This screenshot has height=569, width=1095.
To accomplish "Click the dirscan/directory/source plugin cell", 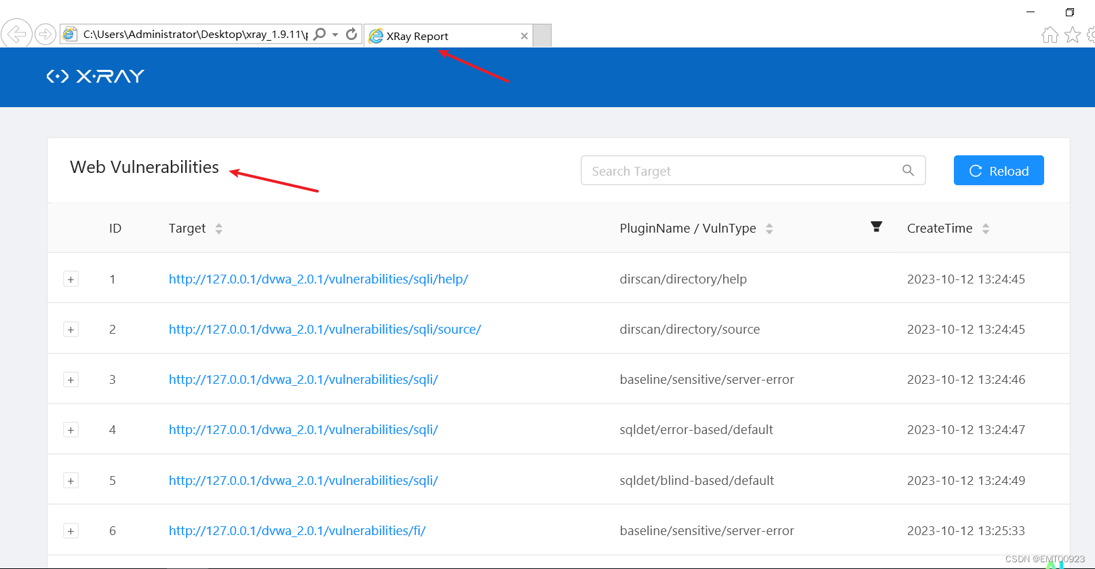I will [x=689, y=329].
